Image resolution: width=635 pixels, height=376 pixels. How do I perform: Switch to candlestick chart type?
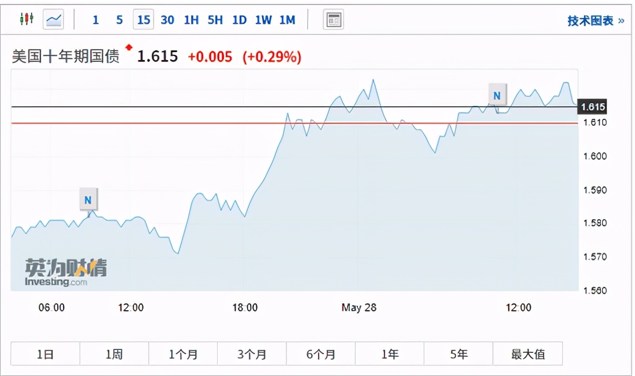(27, 20)
